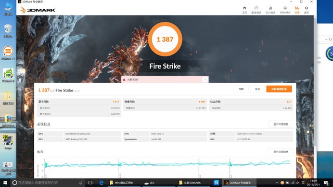Click the GUI version v2.1.2973 64
Screen dimensions: 333x187
coord(244,139)
